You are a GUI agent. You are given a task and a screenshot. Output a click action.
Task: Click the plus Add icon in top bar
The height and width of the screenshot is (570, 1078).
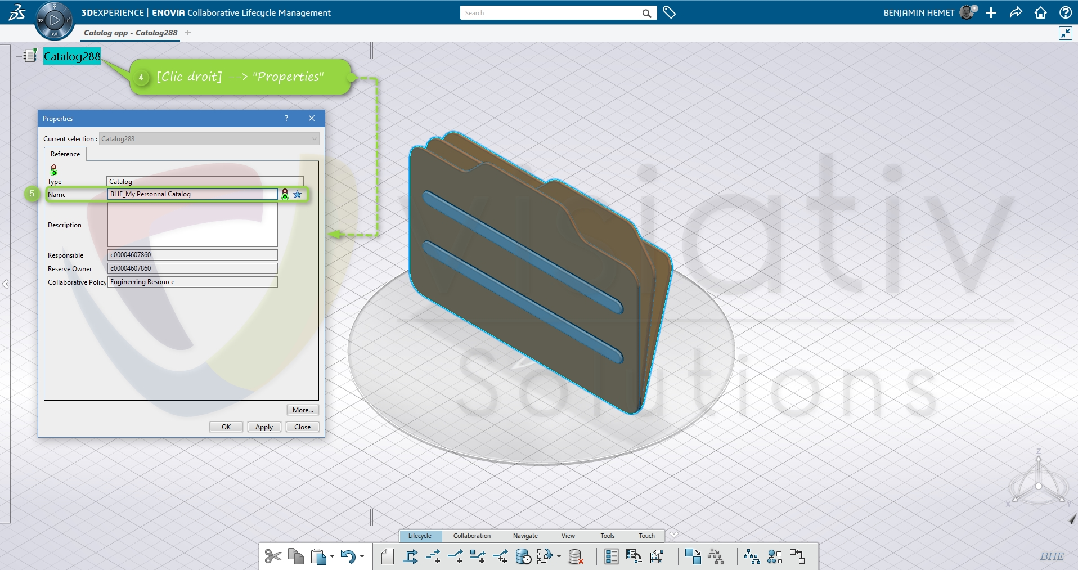point(991,12)
